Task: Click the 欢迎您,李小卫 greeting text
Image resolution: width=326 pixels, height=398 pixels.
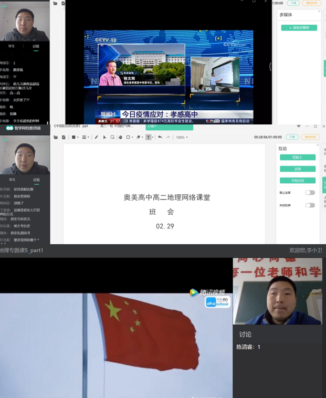Action: pos(306,250)
